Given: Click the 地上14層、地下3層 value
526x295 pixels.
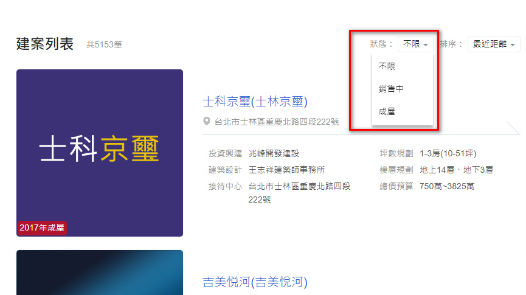Looking at the screenshot, I should 456,170.
